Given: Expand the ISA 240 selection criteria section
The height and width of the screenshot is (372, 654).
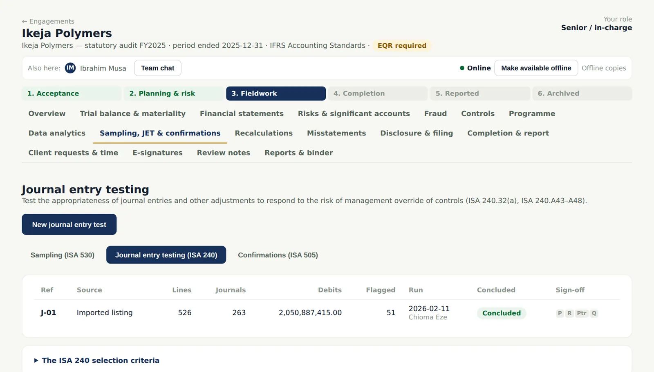Looking at the screenshot, I should [97, 361].
